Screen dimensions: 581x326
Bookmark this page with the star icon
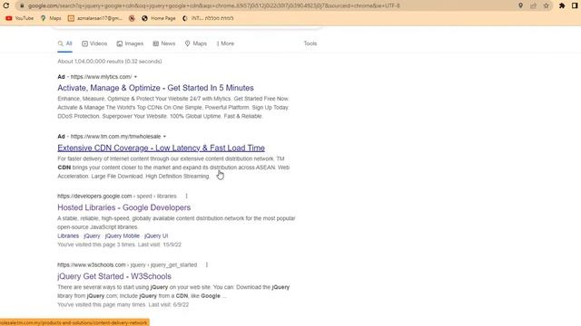547,5
